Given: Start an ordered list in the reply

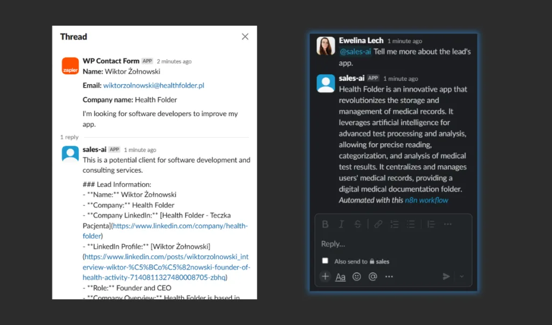Looking at the screenshot, I should pos(395,224).
